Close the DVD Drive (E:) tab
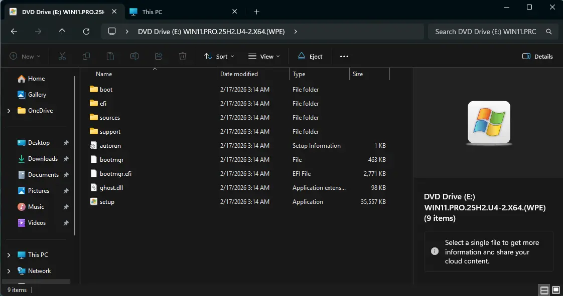563x296 pixels. (114, 12)
